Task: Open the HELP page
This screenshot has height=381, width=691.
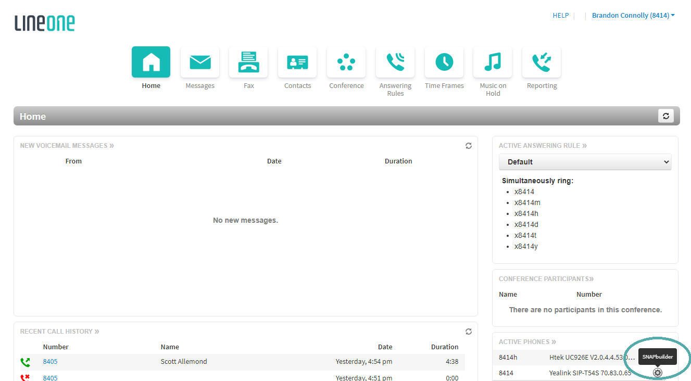Action: point(560,15)
